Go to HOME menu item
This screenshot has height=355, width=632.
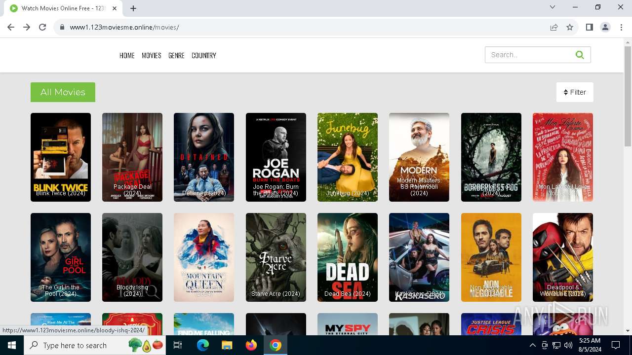[x=127, y=55]
